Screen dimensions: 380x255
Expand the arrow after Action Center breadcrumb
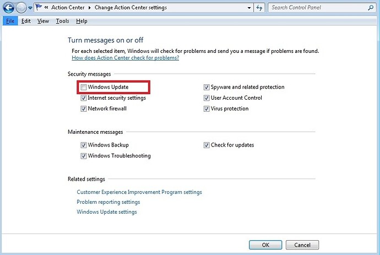click(x=89, y=8)
